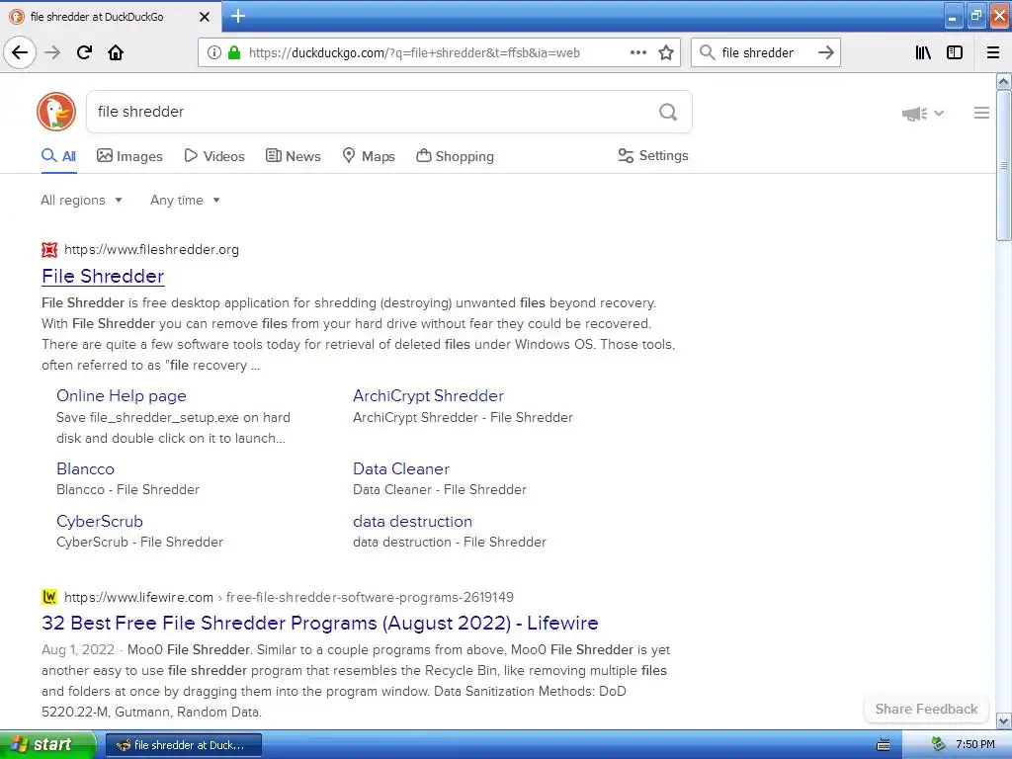Click the Lifewire yellow favicon

[x=49, y=597]
